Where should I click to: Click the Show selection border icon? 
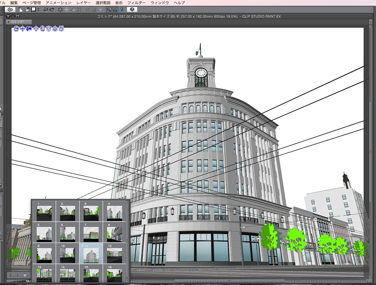point(100,10)
